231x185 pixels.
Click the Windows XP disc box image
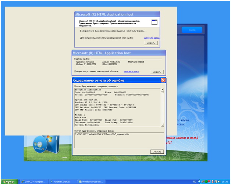coord(46,145)
